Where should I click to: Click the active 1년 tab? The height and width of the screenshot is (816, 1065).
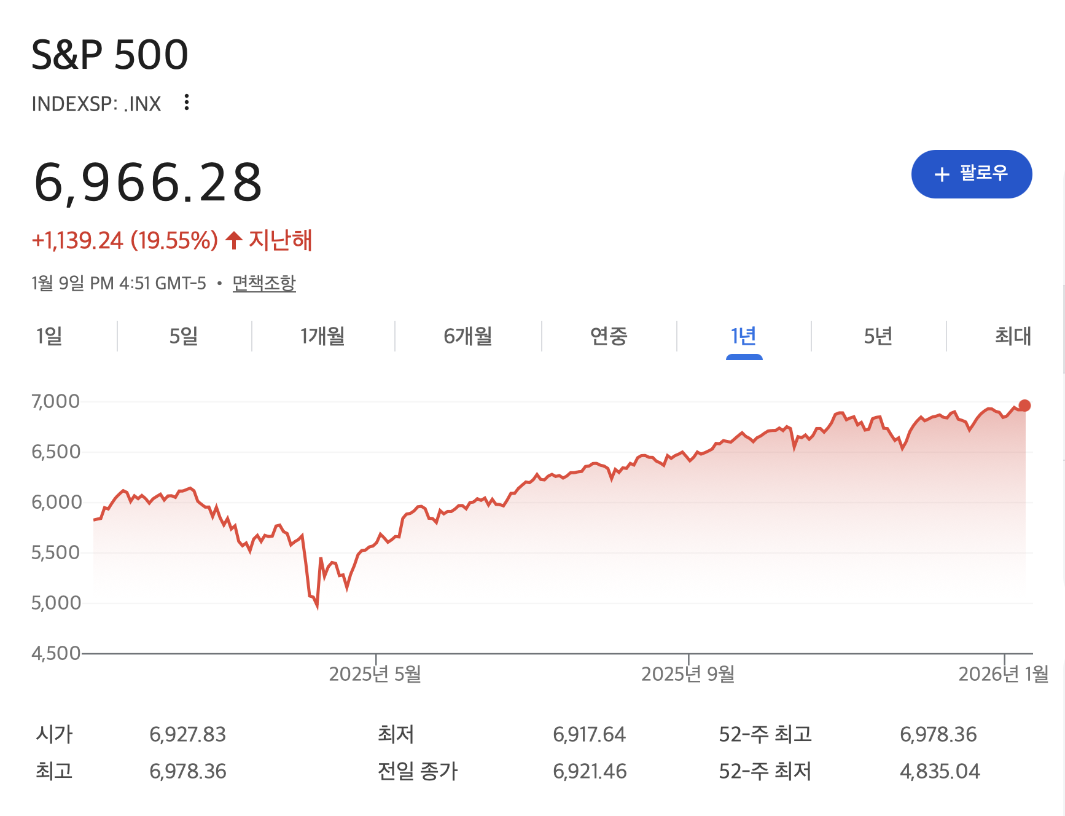(x=743, y=336)
